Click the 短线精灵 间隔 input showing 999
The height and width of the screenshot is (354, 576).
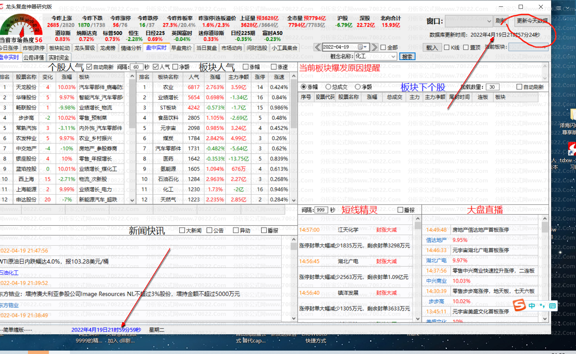[x=321, y=210]
